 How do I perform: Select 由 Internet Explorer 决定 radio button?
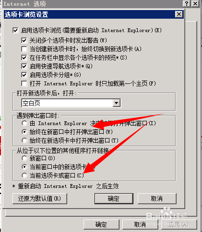(24, 123)
